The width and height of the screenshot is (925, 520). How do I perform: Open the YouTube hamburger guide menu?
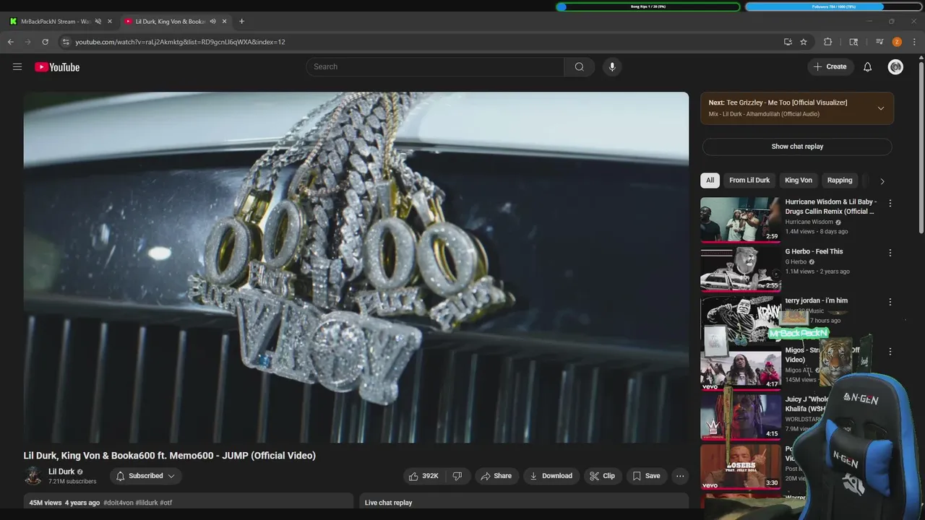17,66
